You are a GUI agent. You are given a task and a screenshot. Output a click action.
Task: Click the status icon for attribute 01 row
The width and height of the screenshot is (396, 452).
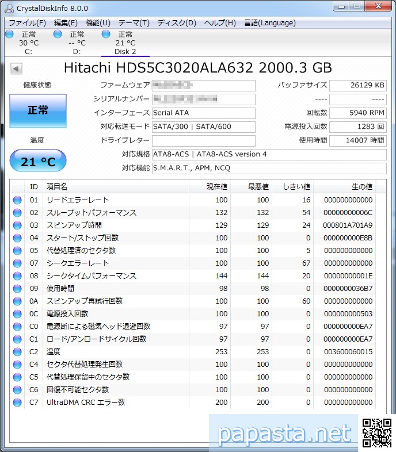click(17, 200)
